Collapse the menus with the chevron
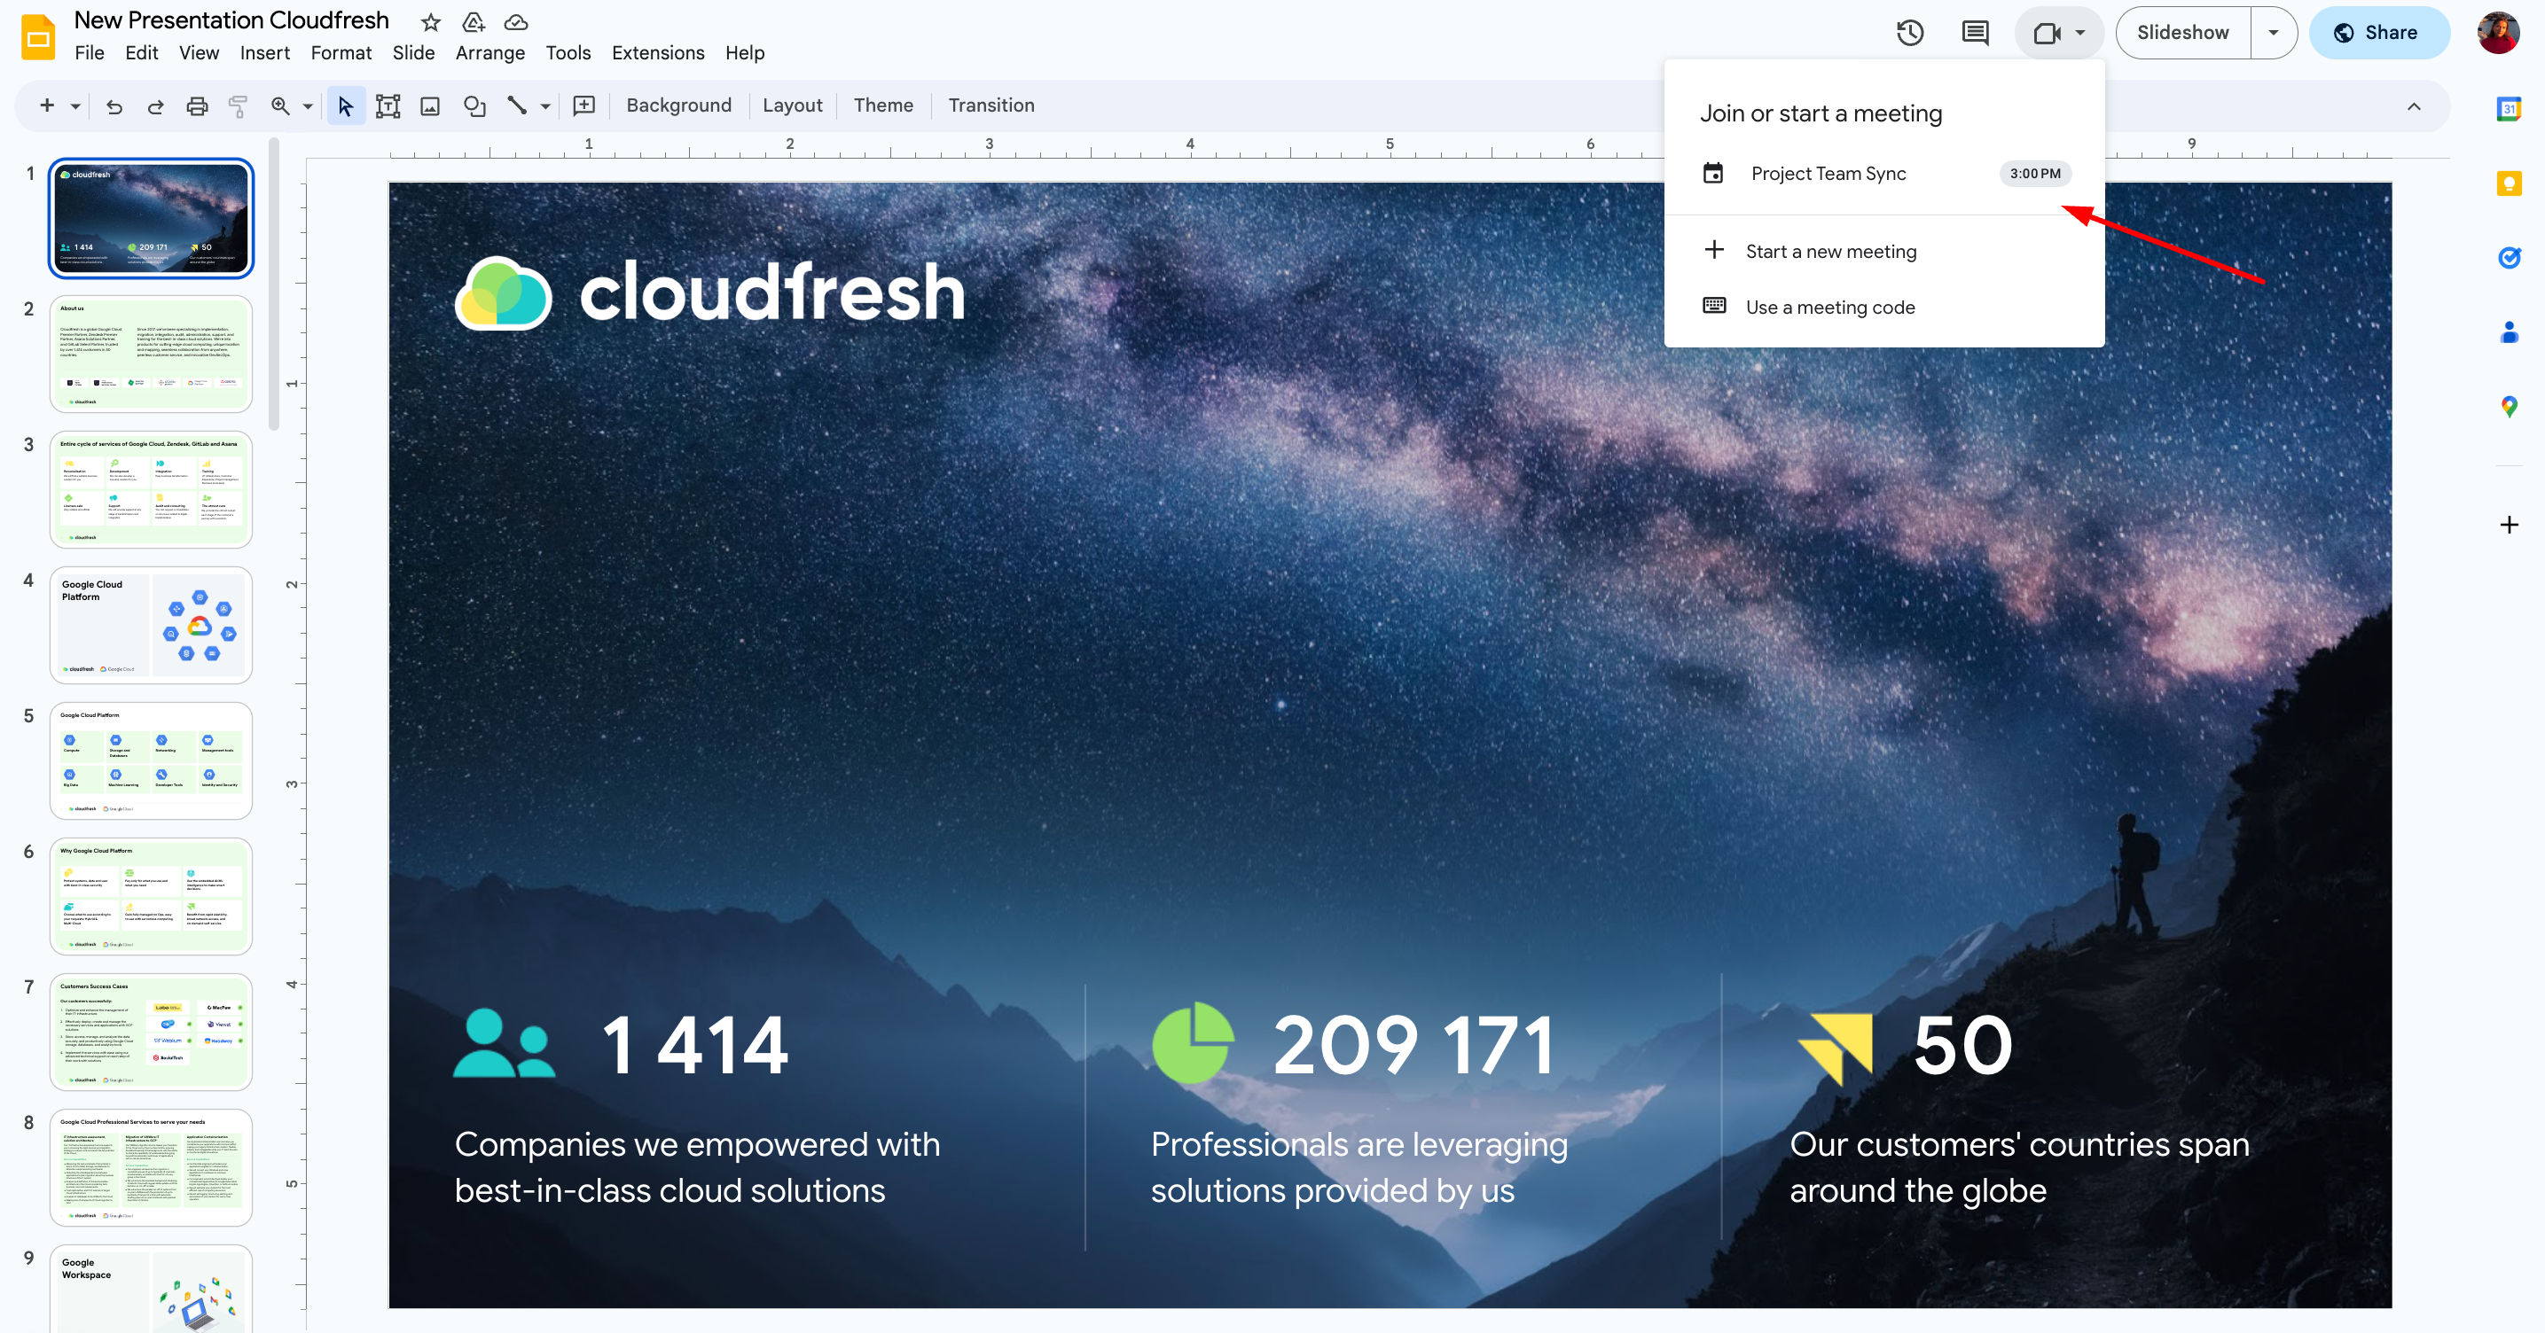Screen dimensions: 2545x1333 click(2414, 105)
